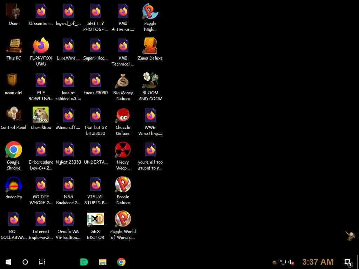Select the This PC icon
Image resolution: width=359 pixels, height=269 pixels.
(13, 46)
